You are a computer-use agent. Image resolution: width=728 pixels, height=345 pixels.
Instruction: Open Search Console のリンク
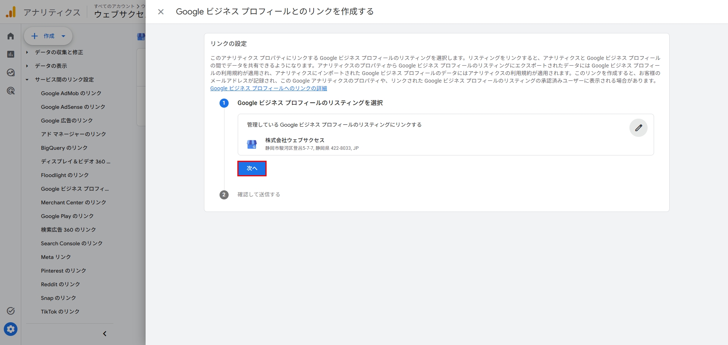[x=72, y=243]
